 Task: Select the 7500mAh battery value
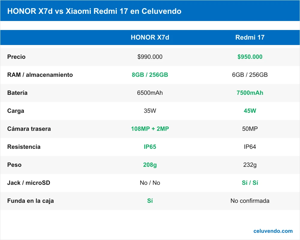coord(250,93)
